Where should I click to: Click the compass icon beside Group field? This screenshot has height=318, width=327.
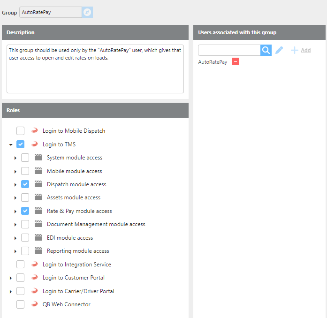tap(87, 12)
